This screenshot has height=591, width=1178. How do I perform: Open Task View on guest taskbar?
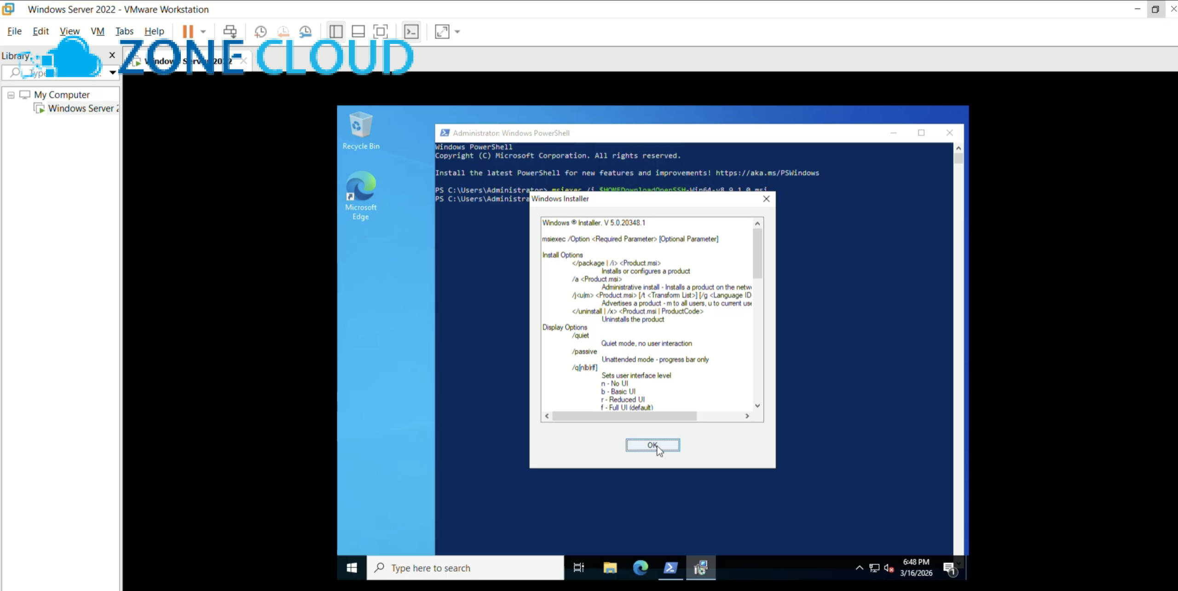578,568
